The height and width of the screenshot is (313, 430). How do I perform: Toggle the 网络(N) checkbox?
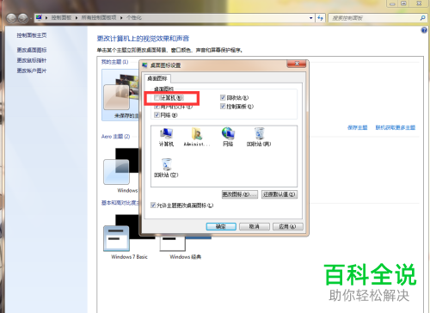[157, 115]
